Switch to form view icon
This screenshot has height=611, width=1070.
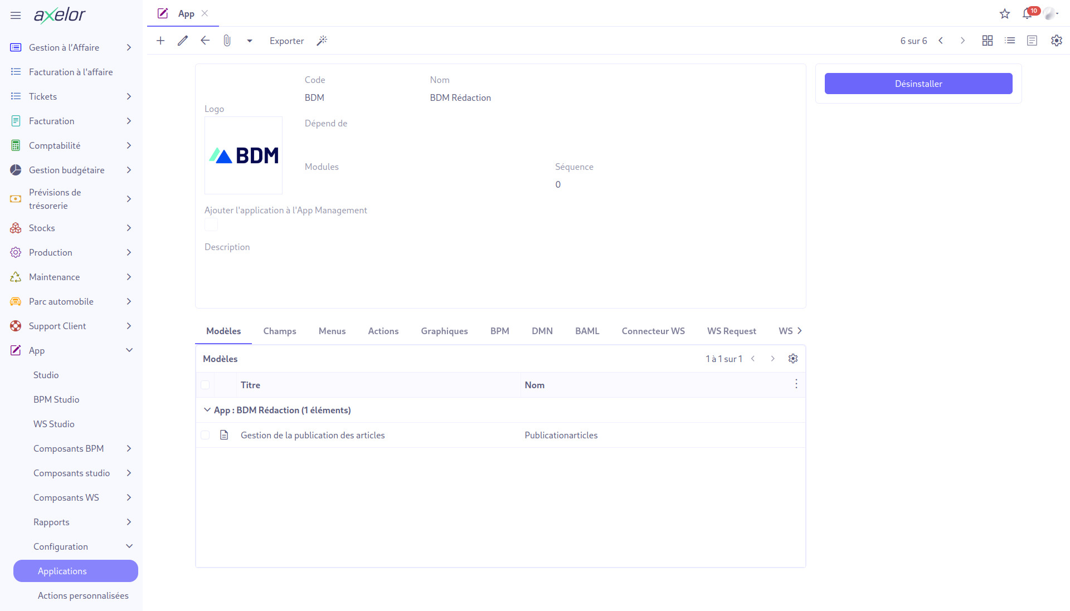point(1032,41)
